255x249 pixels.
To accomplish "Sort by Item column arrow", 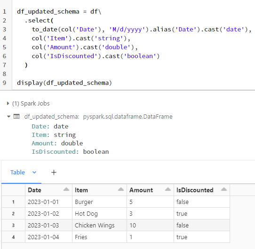I will pos(121,189).
